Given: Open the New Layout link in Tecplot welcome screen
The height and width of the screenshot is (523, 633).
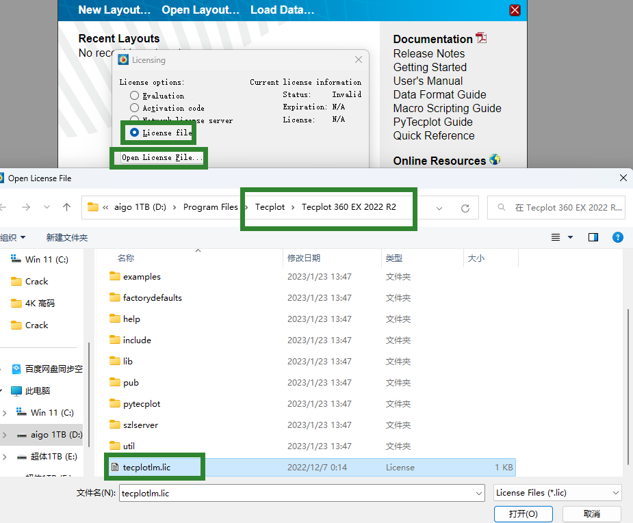Looking at the screenshot, I should [114, 10].
